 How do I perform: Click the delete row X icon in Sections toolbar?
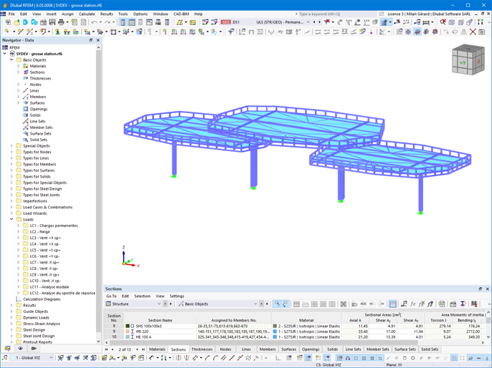pos(344,304)
